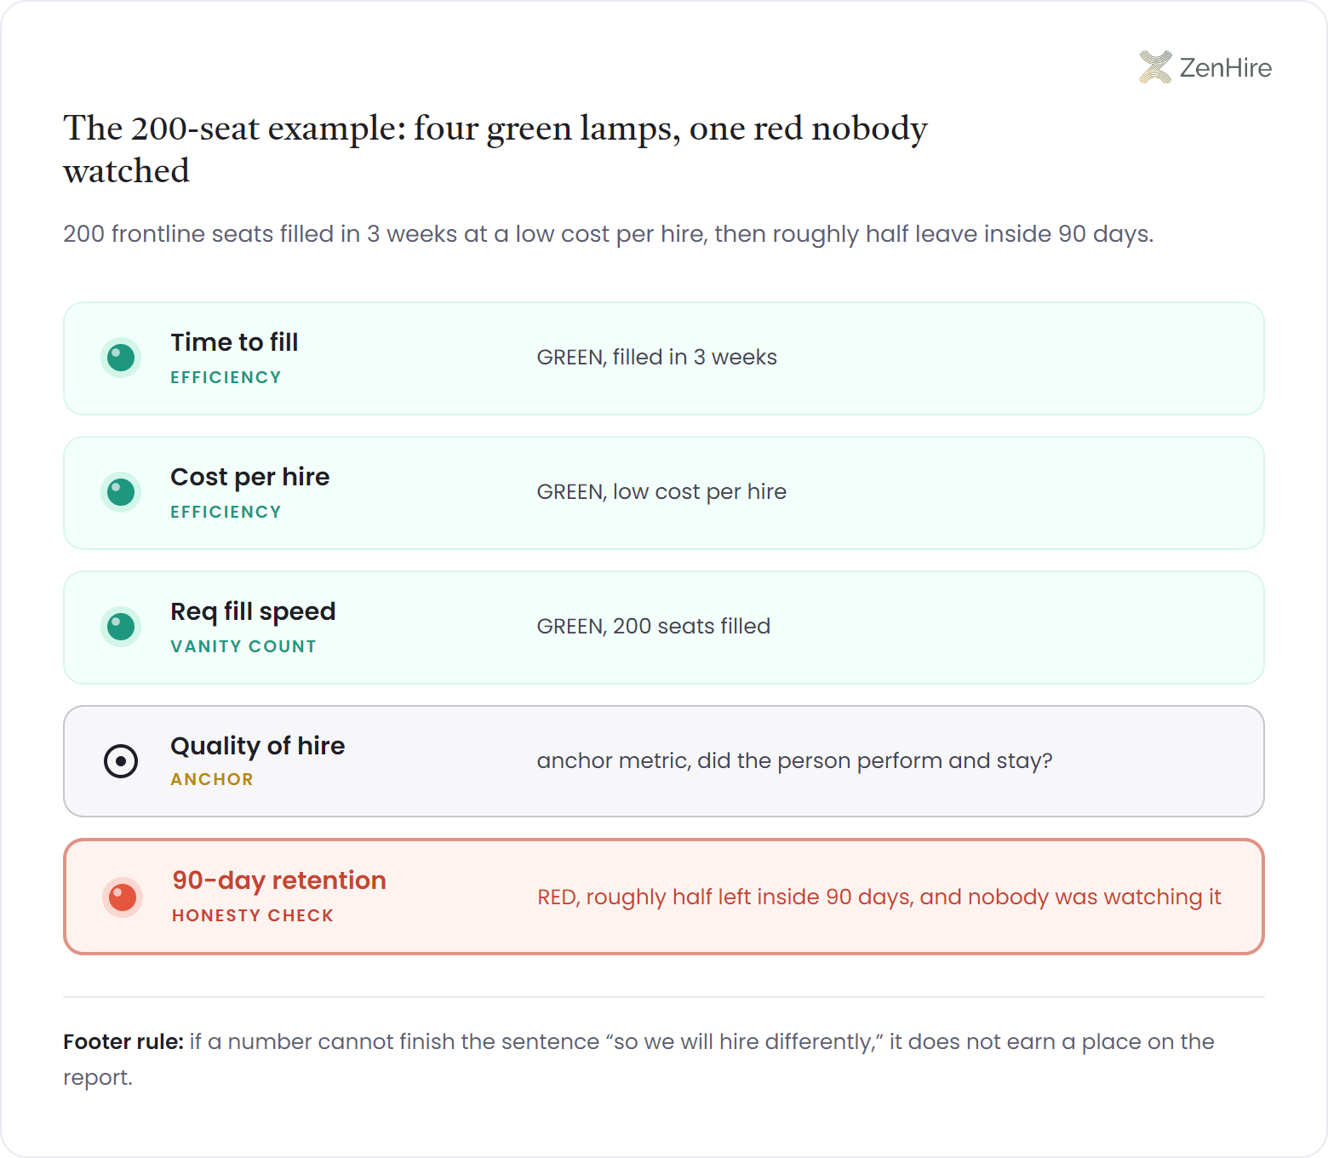The image size is (1328, 1158).
Task: Click the green lamp beside Time to fill
Action: click(x=121, y=358)
